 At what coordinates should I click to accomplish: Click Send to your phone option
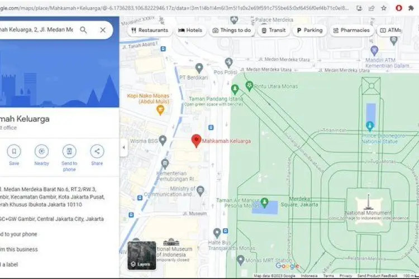coord(18,234)
